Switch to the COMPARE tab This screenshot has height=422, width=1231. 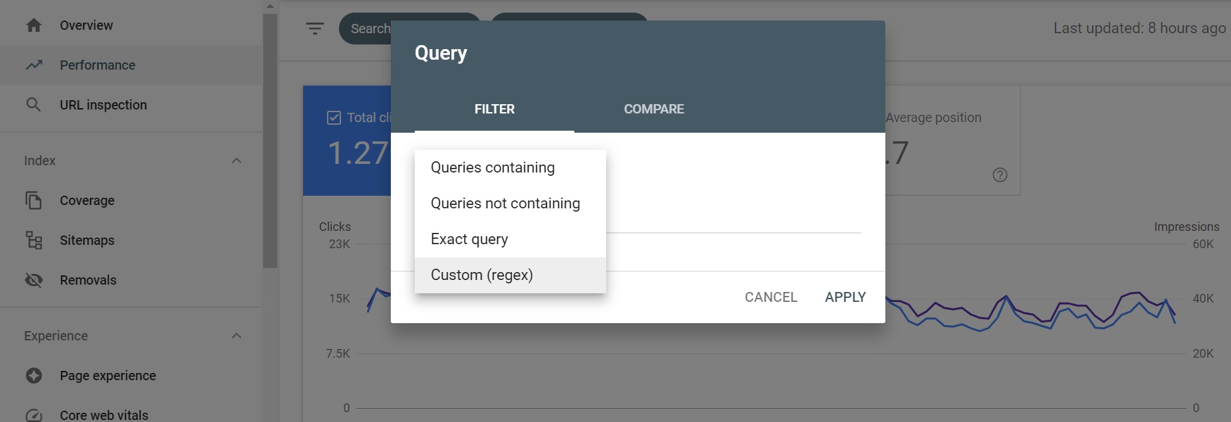click(x=654, y=109)
